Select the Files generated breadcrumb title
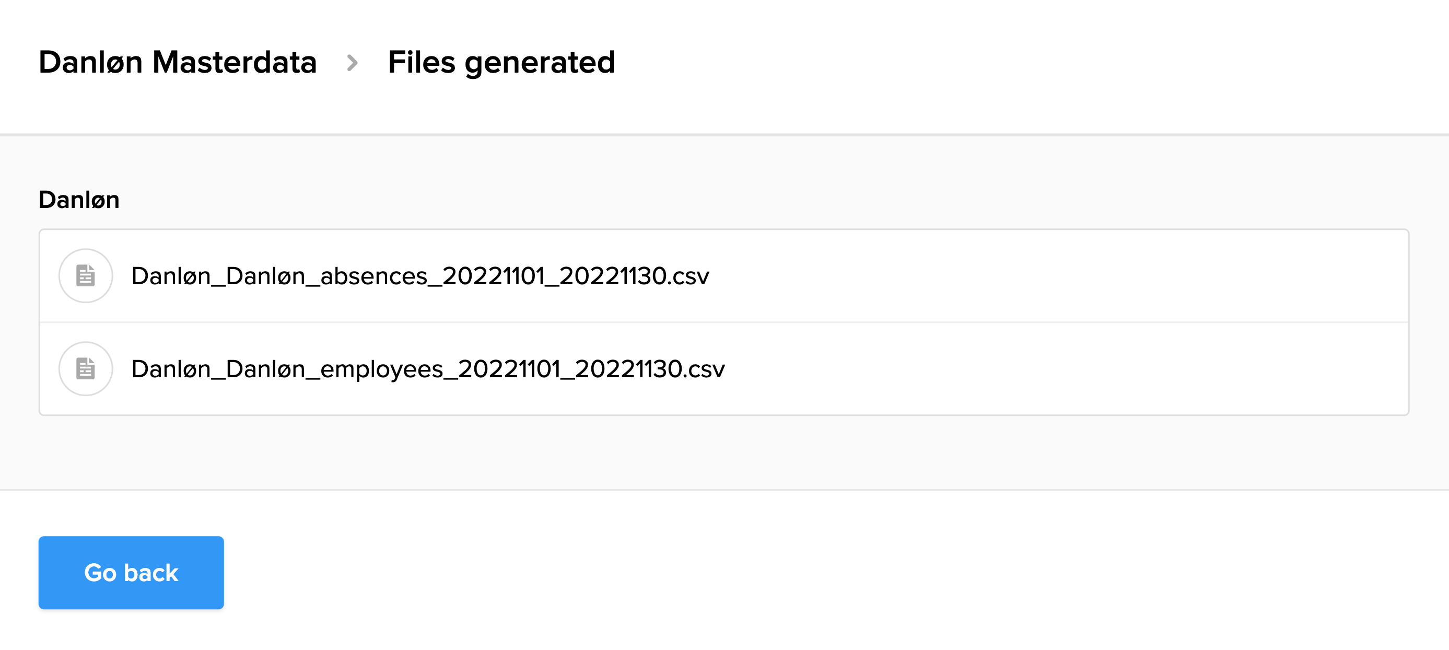Screen dimensions: 1449x650 pos(500,62)
